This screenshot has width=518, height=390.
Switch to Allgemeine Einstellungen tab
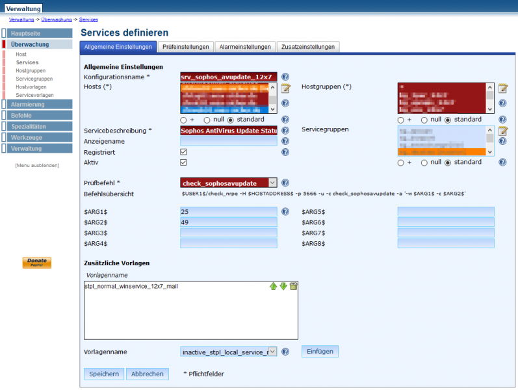pos(118,47)
